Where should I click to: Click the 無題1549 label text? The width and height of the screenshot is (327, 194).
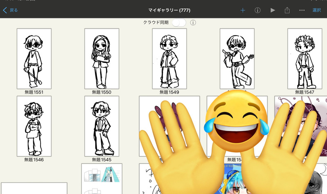[169, 92]
